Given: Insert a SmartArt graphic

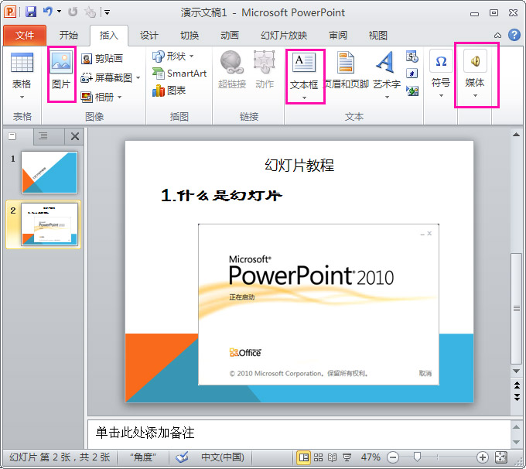Looking at the screenshot, I should (x=179, y=74).
